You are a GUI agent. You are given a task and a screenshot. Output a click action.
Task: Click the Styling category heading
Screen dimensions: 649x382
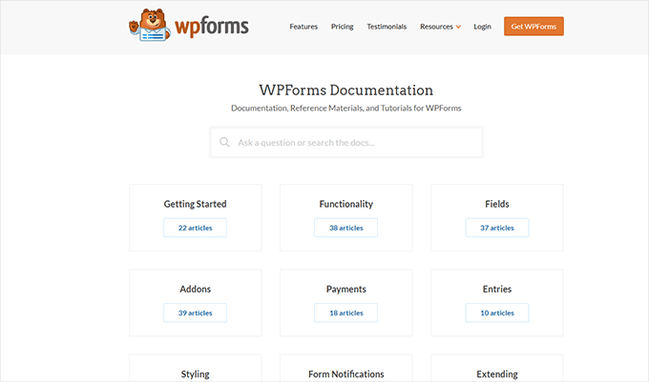195,374
